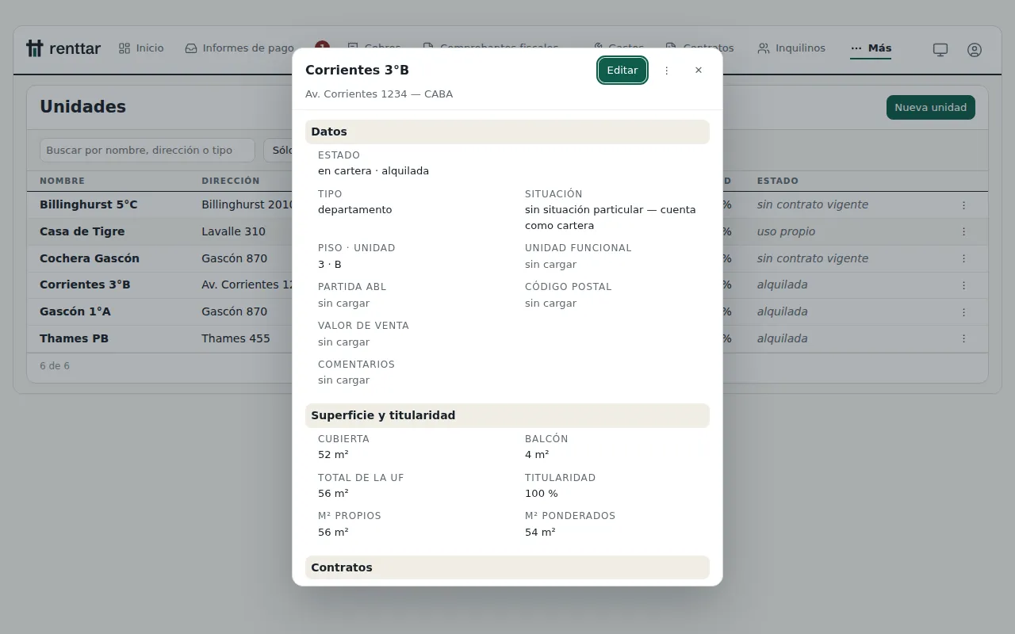Image resolution: width=1015 pixels, height=634 pixels.
Task: Expand the Más menu
Action: 871,48
